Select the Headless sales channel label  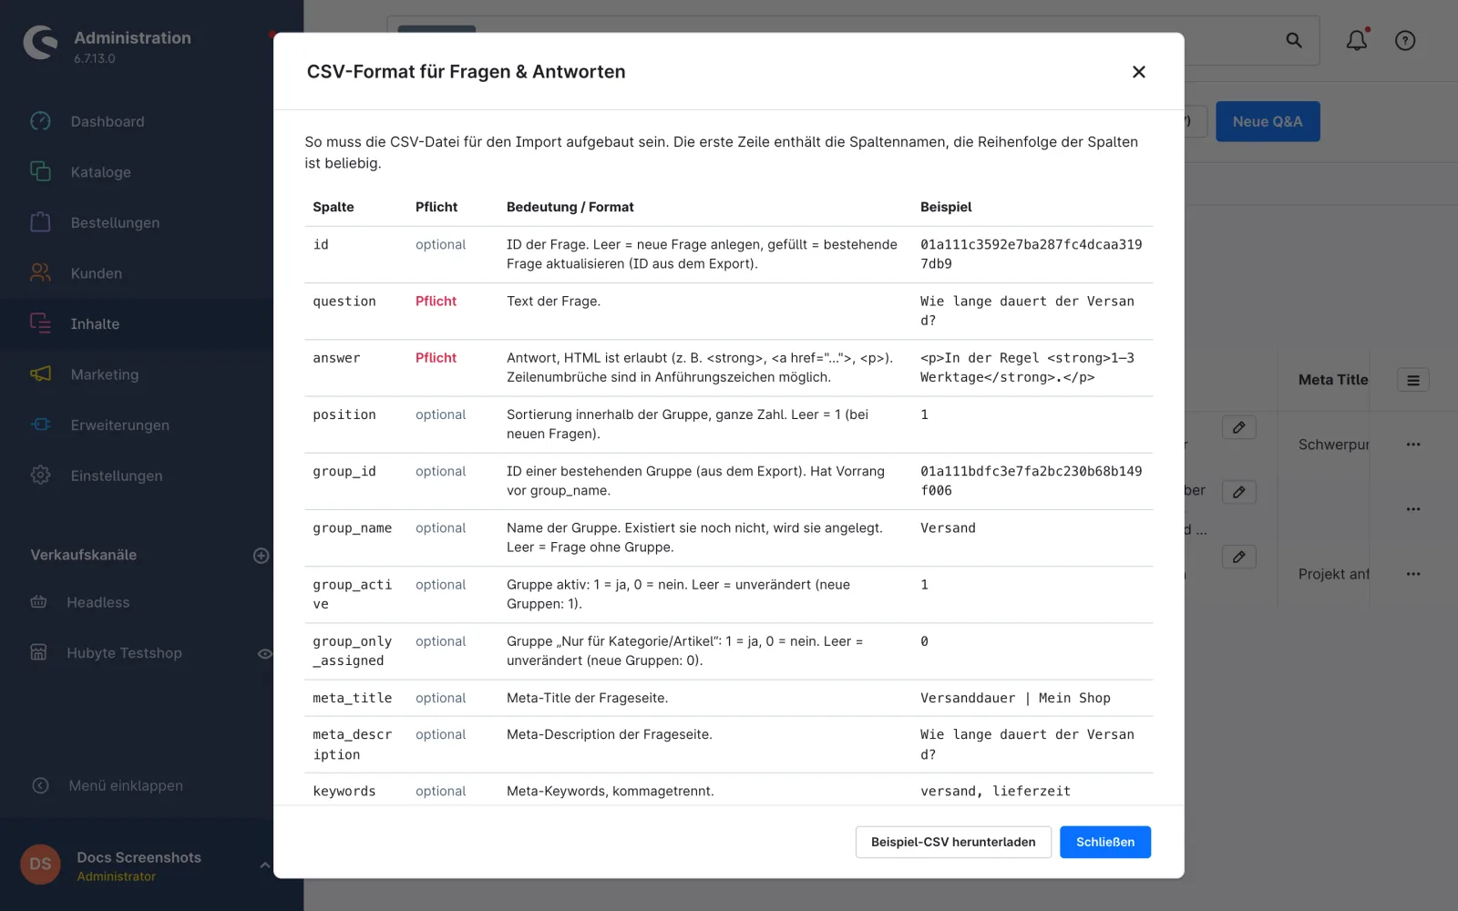click(98, 602)
